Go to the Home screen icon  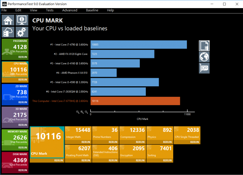click(x=8, y=20)
